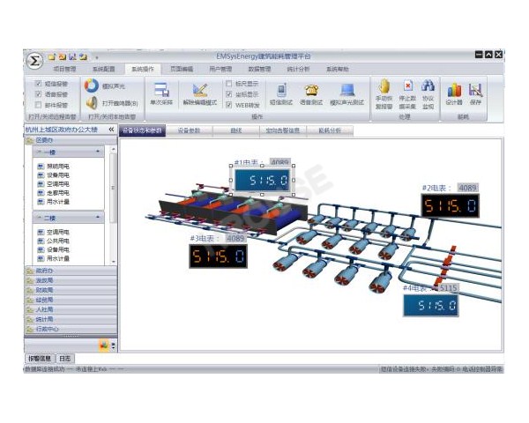Click the 解除编辑模式 edit mode icon
Viewport: 529px width, 423px height.
tap(200, 92)
